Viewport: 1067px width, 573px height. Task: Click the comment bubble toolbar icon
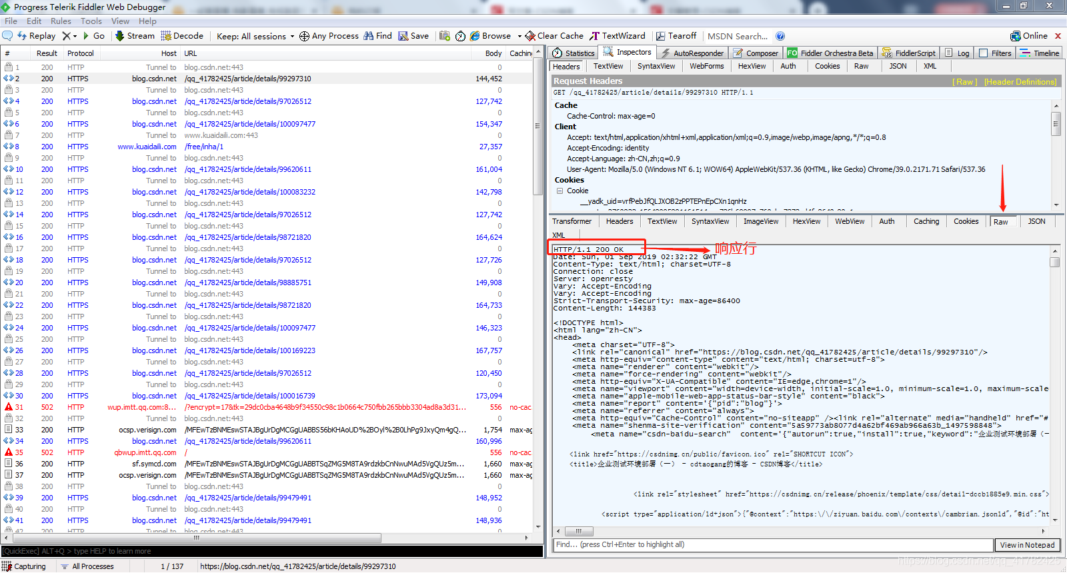click(7, 36)
